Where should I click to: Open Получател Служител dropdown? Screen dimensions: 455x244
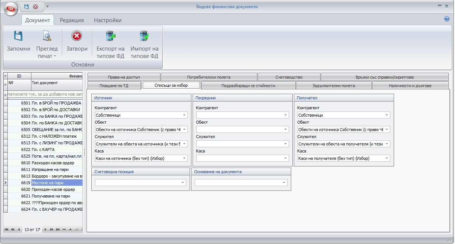387,144
